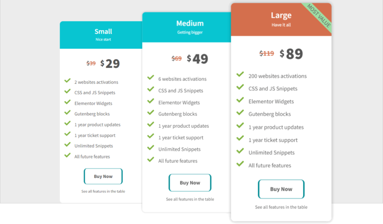Click Buy Now on the Large plan

coord(281,189)
